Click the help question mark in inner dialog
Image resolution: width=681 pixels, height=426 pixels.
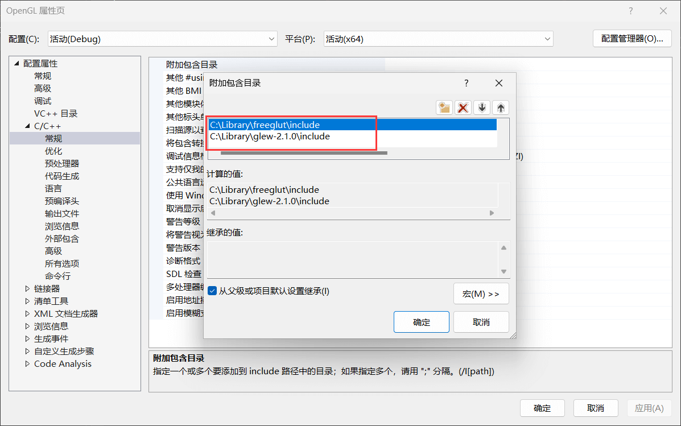[467, 83]
